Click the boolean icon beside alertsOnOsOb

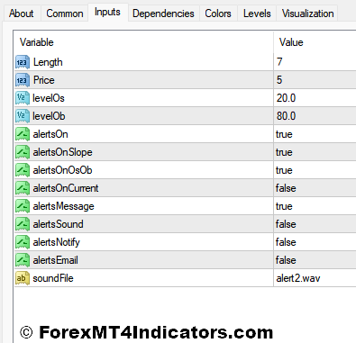[23, 170]
